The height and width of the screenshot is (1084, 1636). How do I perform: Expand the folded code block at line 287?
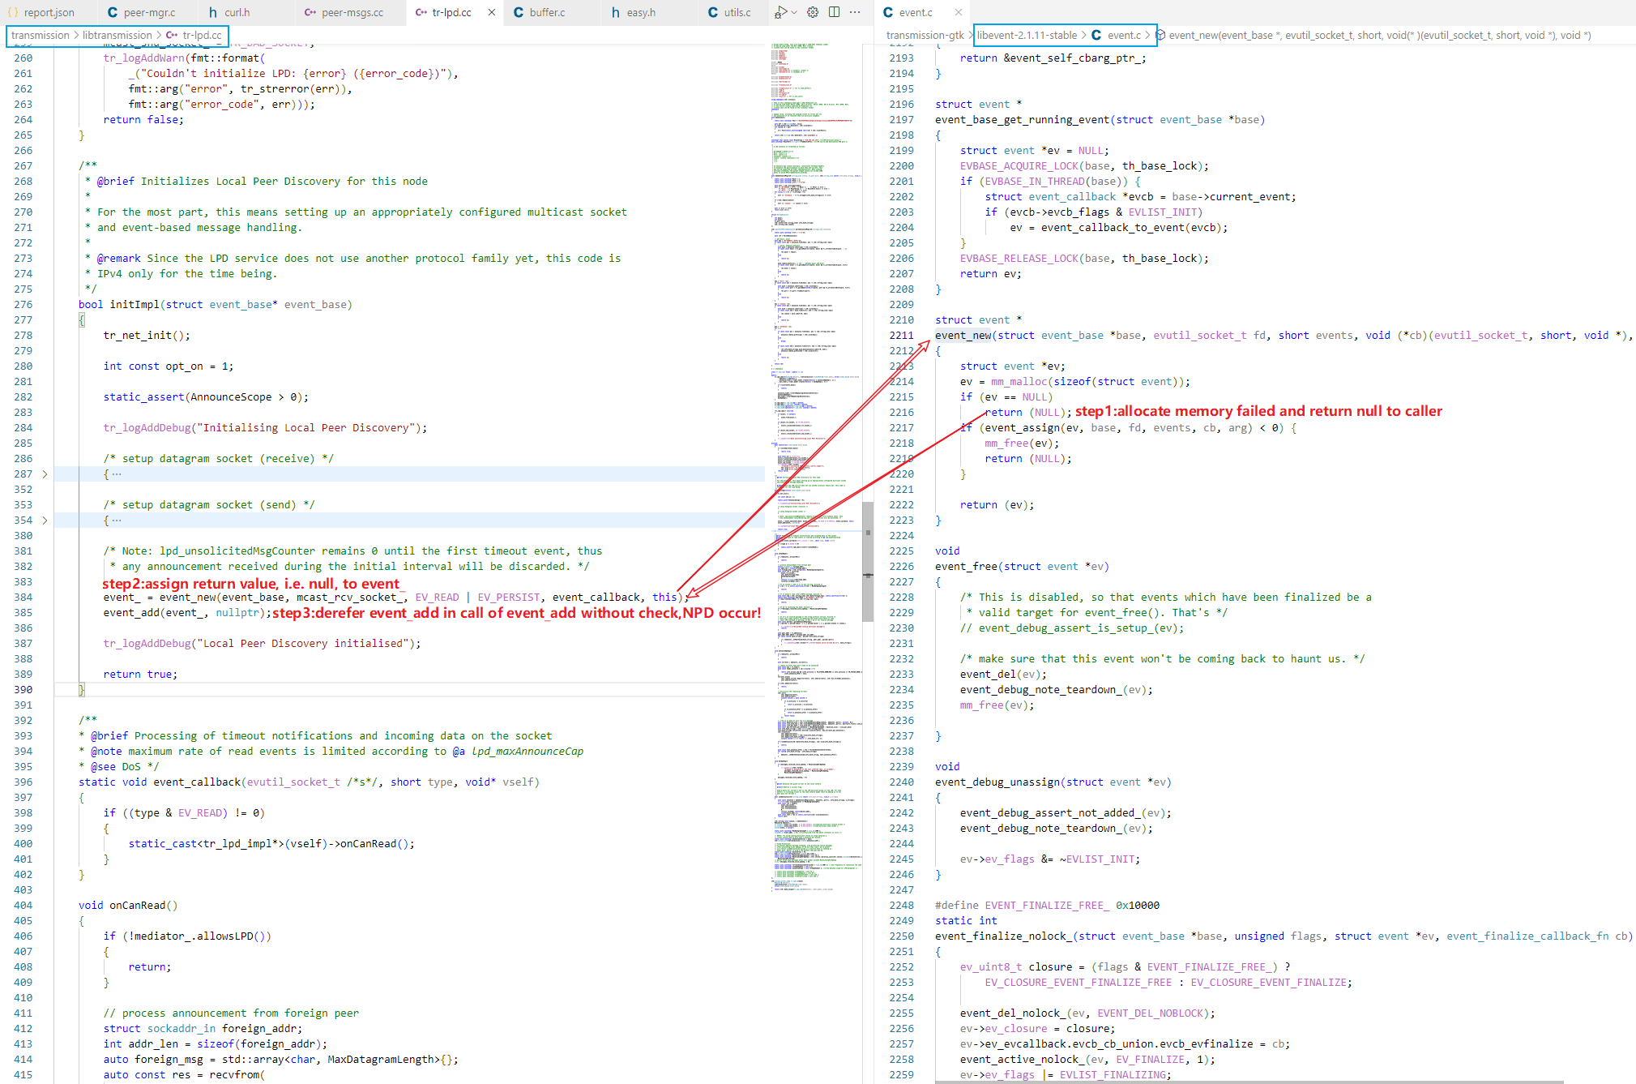pos(45,473)
